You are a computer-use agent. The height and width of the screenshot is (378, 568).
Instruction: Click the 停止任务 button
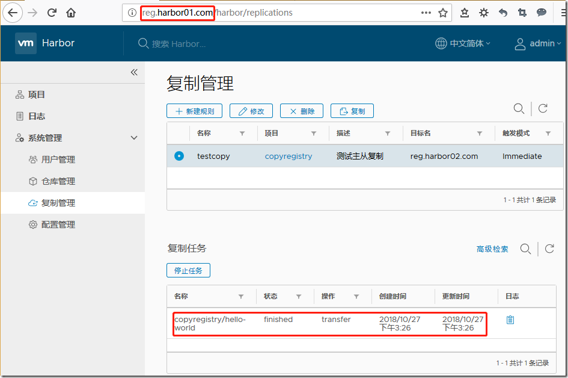(188, 271)
